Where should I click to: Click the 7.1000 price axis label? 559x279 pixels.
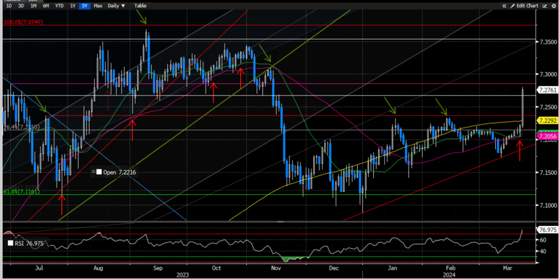click(x=548, y=205)
